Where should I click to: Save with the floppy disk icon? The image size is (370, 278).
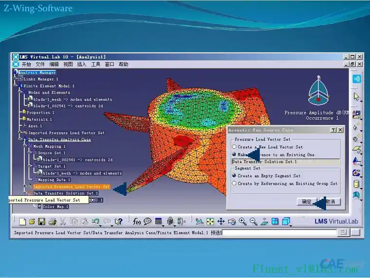point(42,222)
